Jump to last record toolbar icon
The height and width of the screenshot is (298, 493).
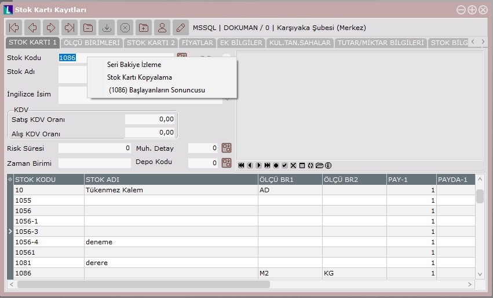(70, 27)
